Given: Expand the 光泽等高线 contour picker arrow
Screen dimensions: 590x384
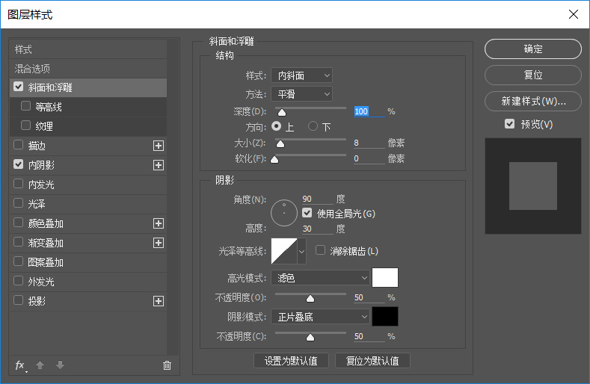Looking at the screenshot, I should (x=302, y=252).
